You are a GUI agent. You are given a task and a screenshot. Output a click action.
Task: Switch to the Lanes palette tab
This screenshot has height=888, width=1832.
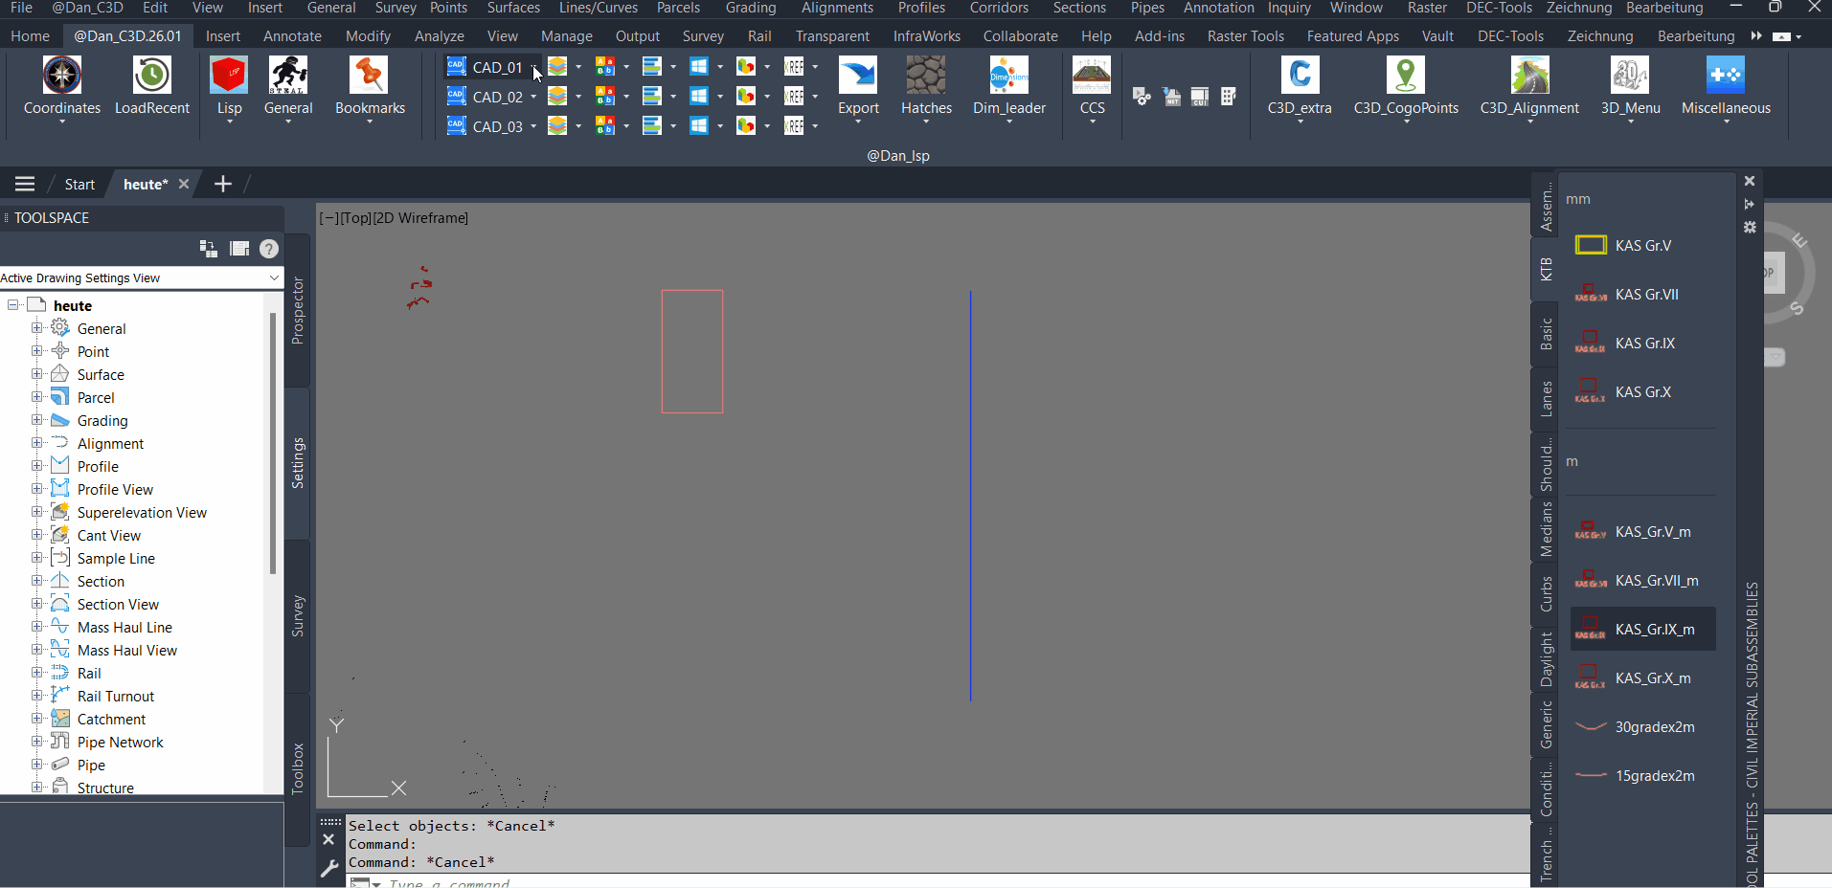pos(1546,399)
